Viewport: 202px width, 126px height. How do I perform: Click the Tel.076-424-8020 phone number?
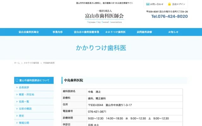pos(169,16)
